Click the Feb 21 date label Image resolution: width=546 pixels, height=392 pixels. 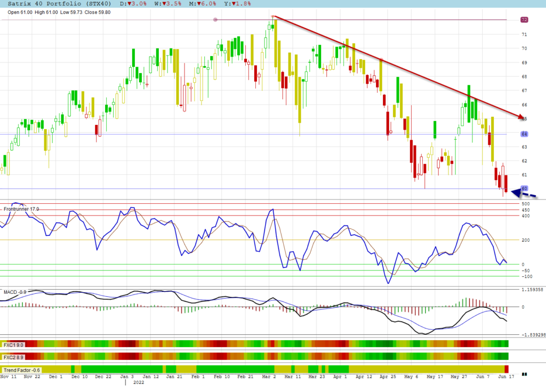pyautogui.click(x=245, y=377)
